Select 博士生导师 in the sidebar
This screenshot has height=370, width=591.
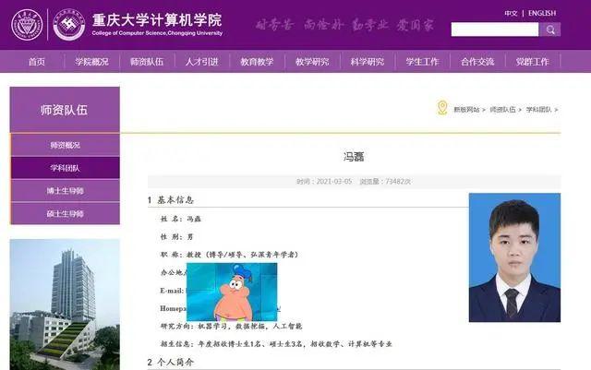[x=66, y=191]
